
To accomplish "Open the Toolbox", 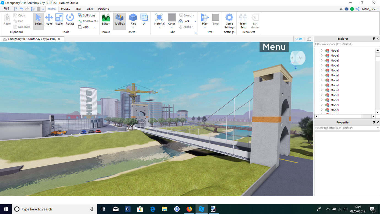I will (119, 20).
